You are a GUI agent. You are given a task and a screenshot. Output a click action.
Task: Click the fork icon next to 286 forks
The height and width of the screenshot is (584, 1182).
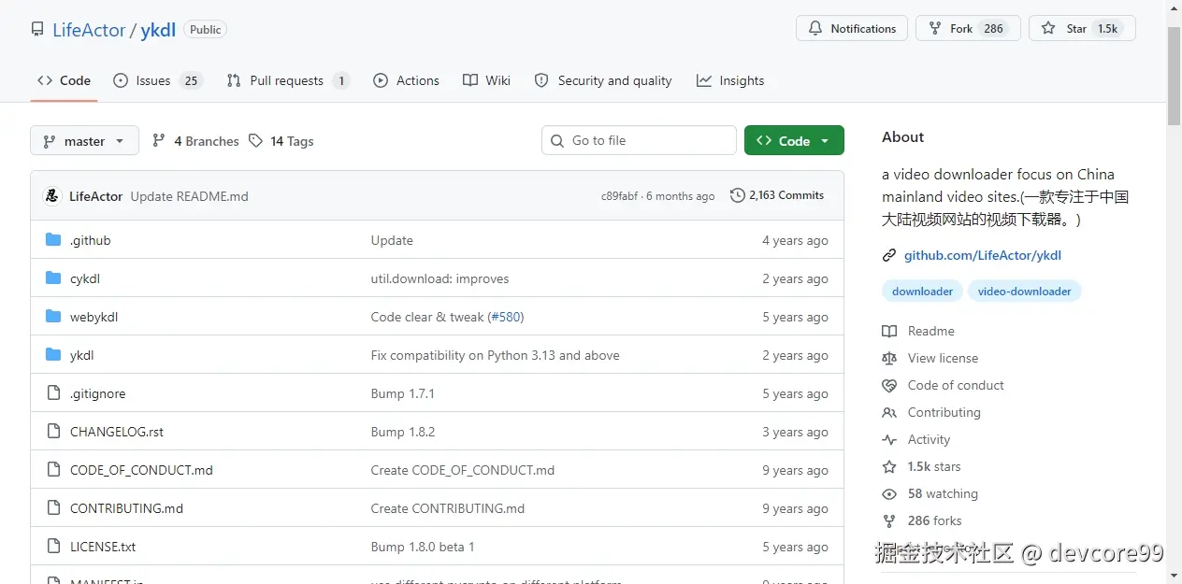coord(889,520)
